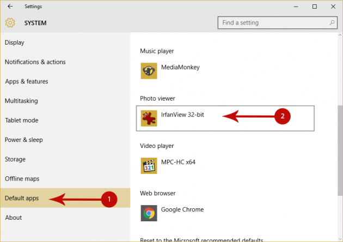The image size is (343, 242).
Task: Click the back arrow in title bar
Action: click(10, 7)
